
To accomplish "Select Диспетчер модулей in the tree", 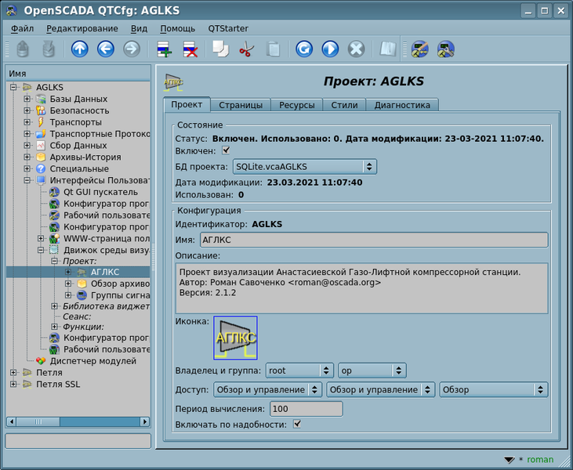I will pos(92,361).
